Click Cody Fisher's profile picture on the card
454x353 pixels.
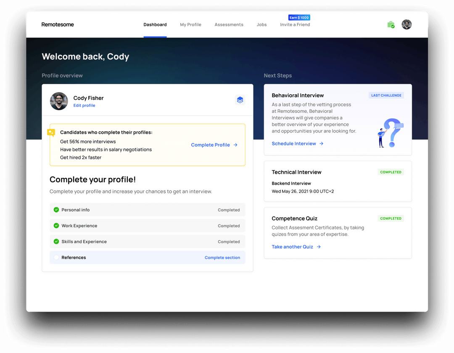point(59,101)
